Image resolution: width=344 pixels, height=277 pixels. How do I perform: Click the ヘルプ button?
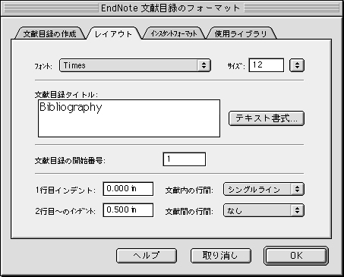click(x=147, y=256)
